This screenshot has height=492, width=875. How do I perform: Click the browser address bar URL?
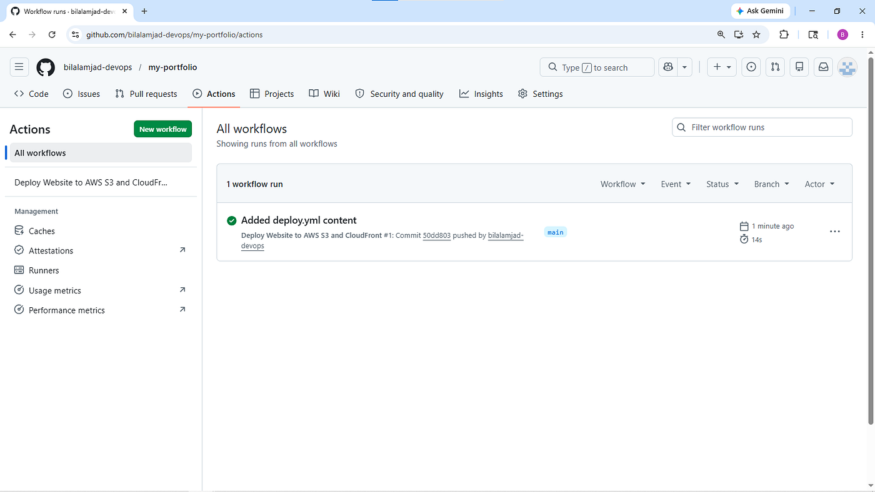(174, 35)
